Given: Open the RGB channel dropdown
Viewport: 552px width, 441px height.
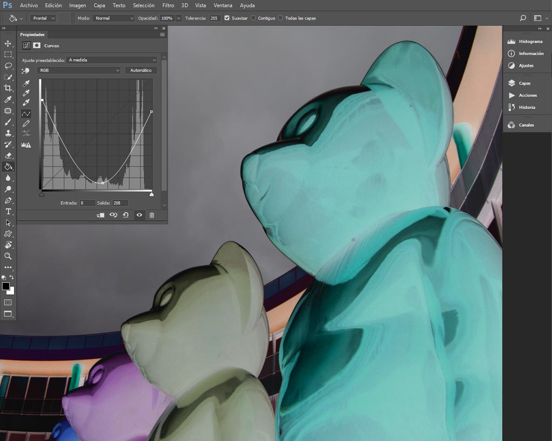Looking at the screenshot, I should click(x=79, y=71).
